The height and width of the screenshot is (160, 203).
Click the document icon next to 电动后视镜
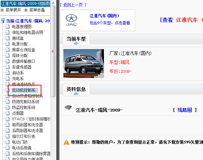pos(8,148)
